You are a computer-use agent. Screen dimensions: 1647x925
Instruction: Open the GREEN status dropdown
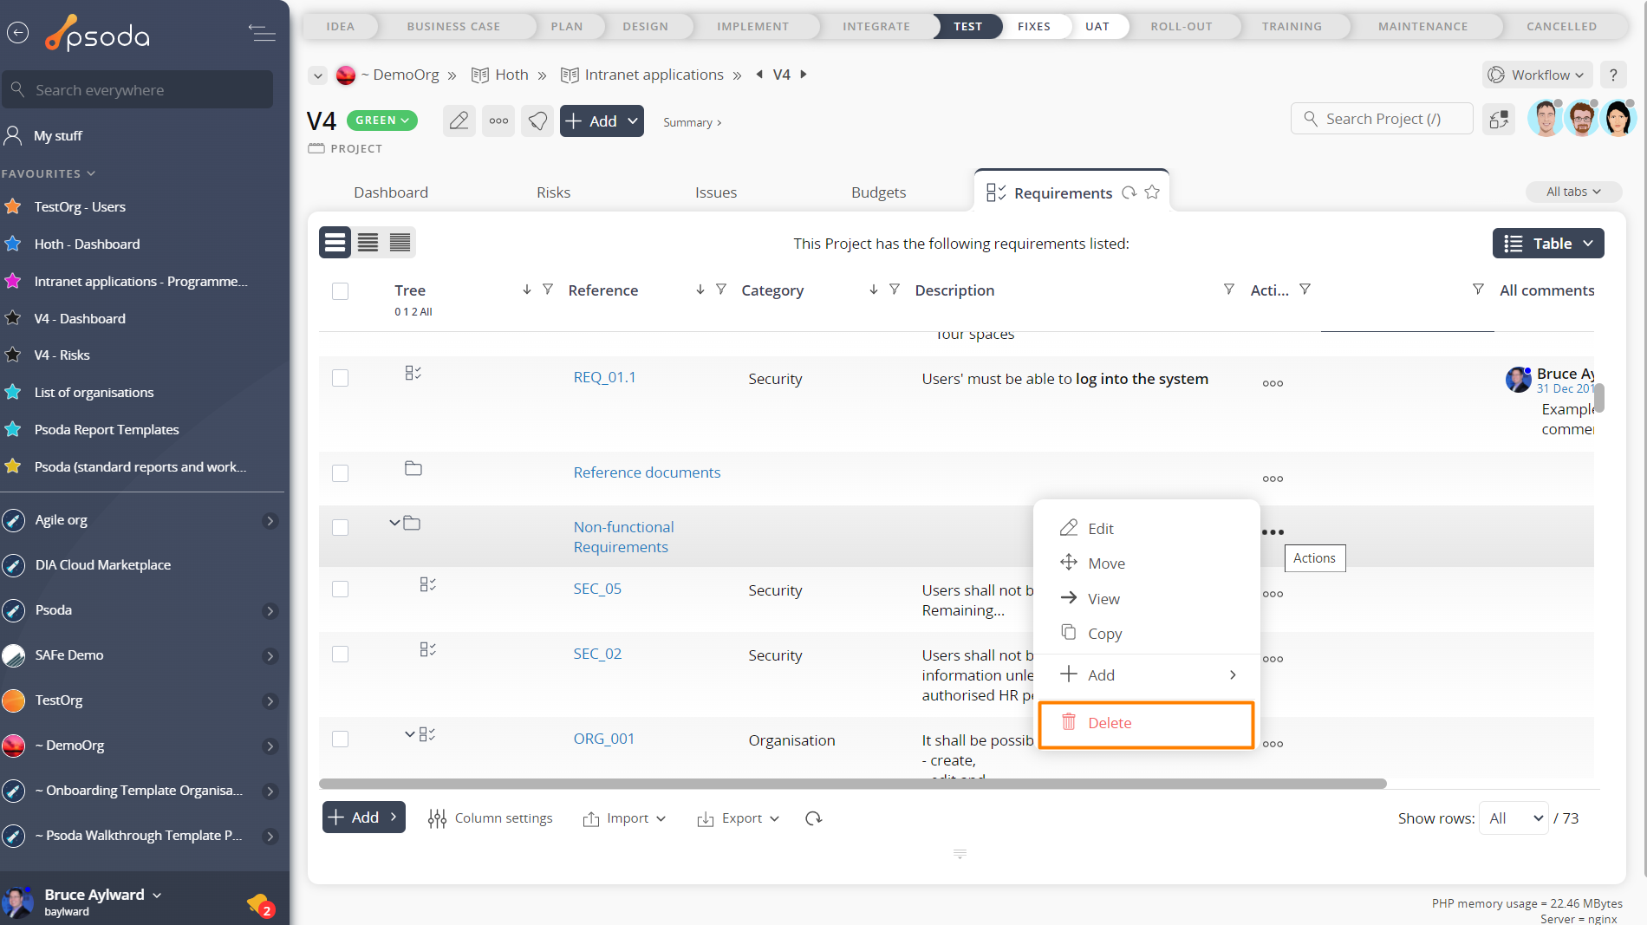point(381,121)
